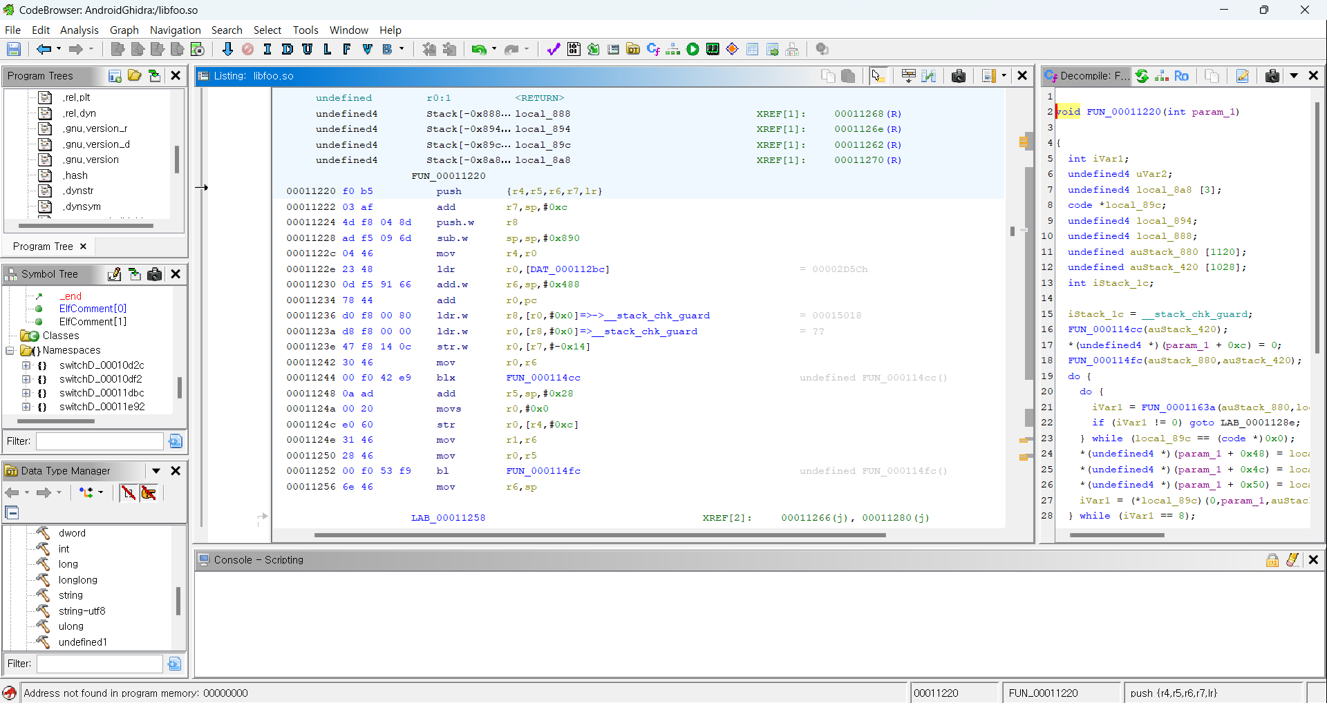Image resolution: width=1327 pixels, height=703 pixels.
Task: Open the Analysis menu
Action: click(79, 30)
